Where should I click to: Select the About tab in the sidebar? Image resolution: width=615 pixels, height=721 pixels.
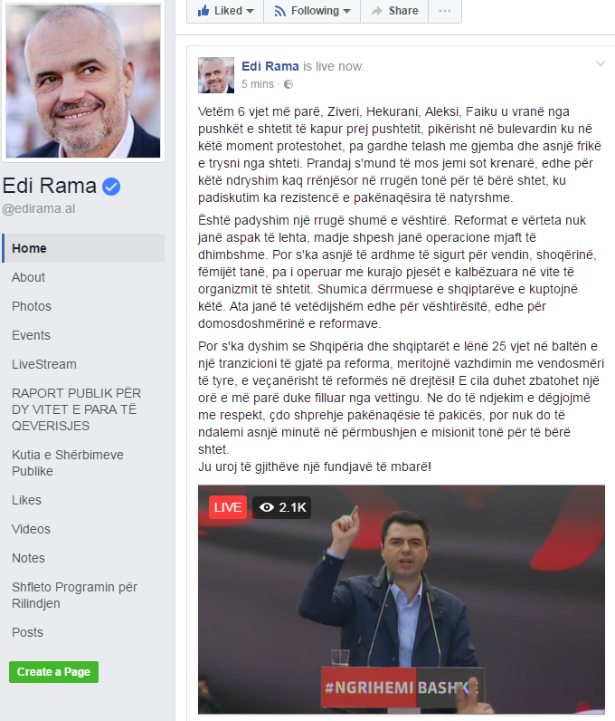coord(28,277)
